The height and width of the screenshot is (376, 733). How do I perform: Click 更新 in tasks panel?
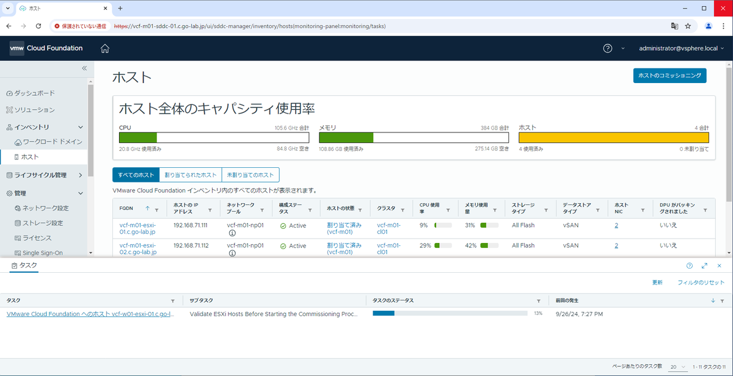pyautogui.click(x=657, y=283)
